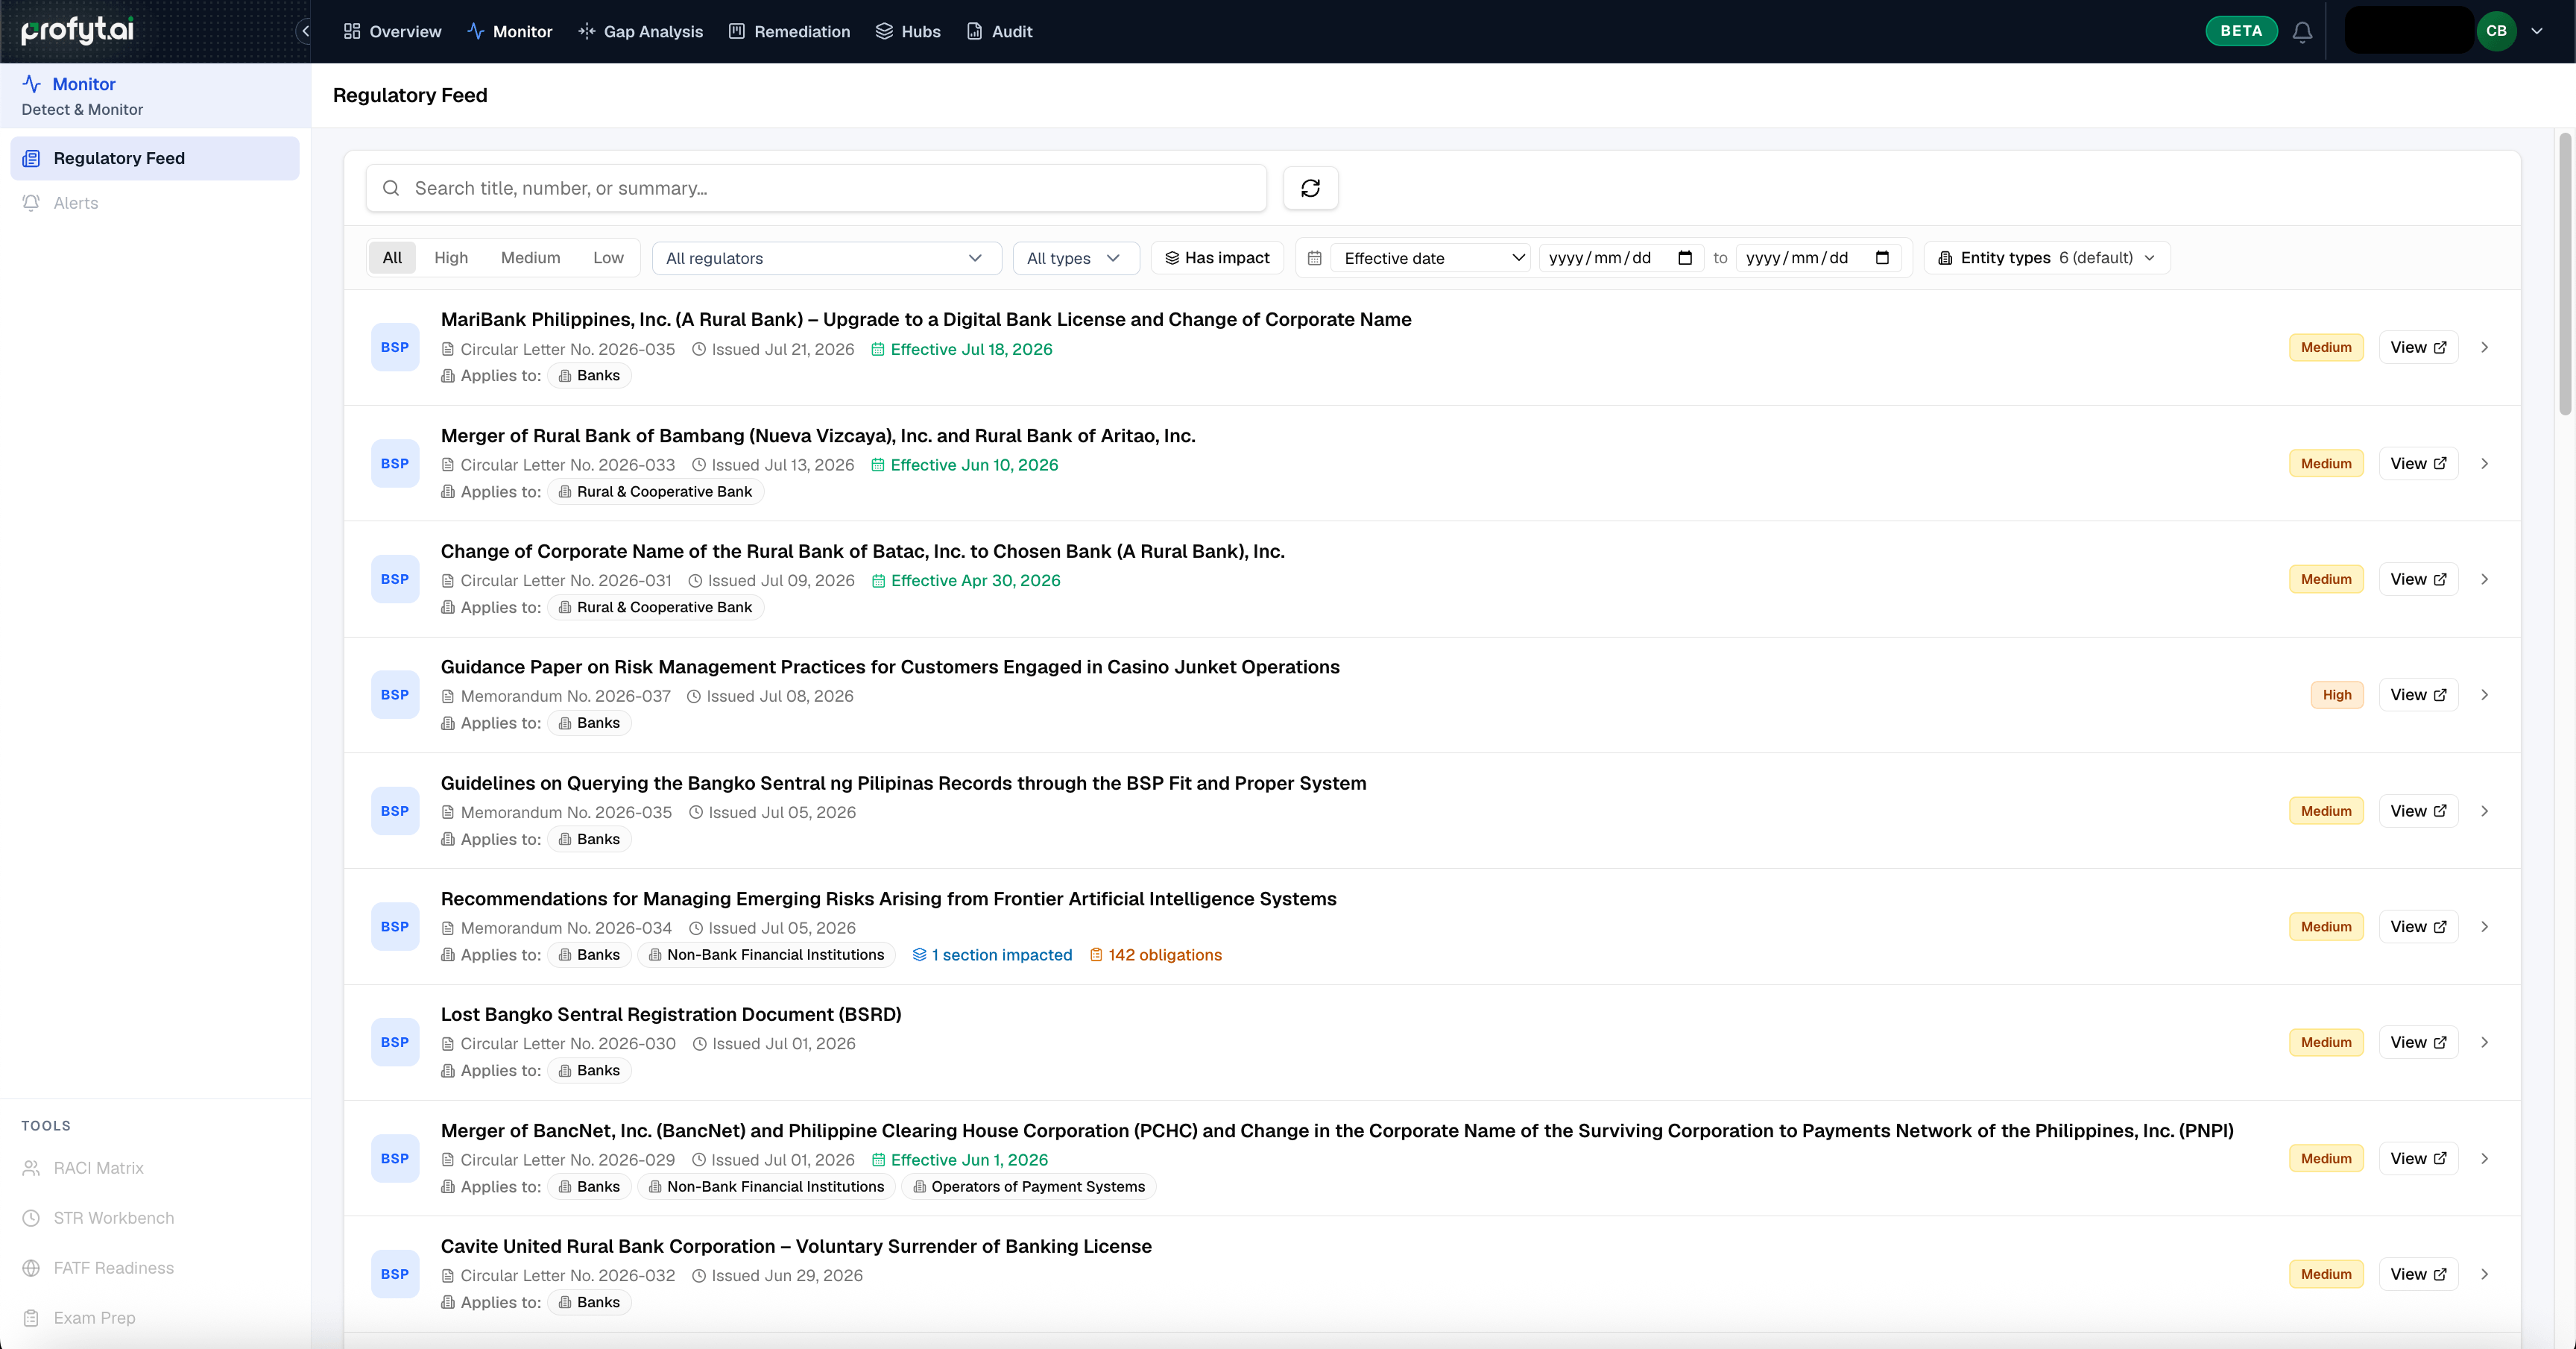This screenshot has width=2576, height=1349.
Task: Click the external link icon for Memorandum 2026-035 View
Action: [2440, 811]
